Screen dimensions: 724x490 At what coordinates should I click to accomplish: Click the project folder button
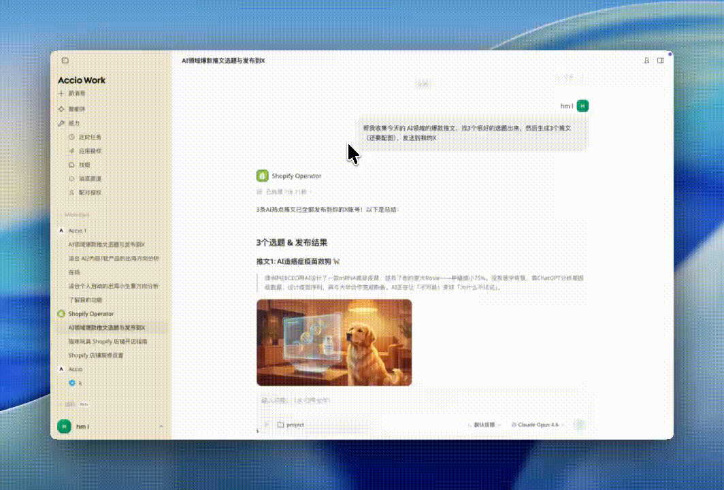(x=291, y=424)
